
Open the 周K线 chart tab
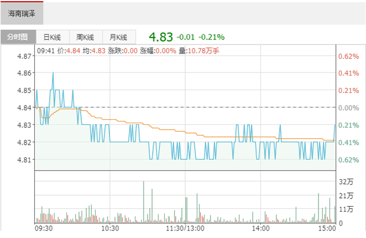point(86,37)
